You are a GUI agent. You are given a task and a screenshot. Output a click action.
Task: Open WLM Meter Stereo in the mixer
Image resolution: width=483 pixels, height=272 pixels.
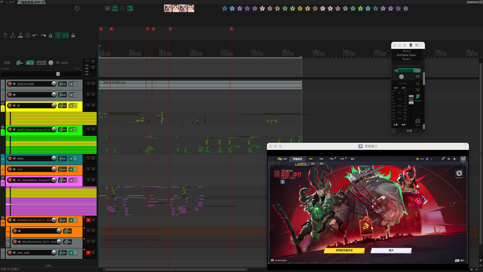coord(406,55)
